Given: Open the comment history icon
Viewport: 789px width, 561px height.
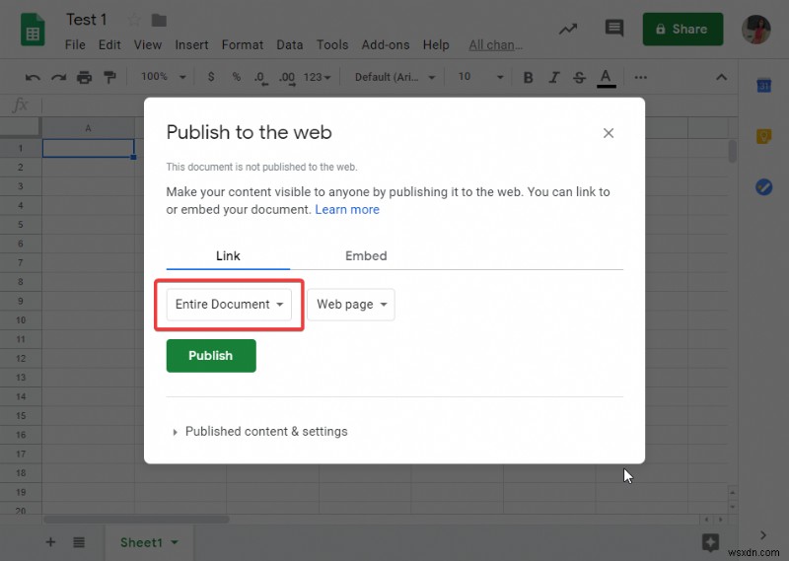Looking at the screenshot, I should [615, 30].
